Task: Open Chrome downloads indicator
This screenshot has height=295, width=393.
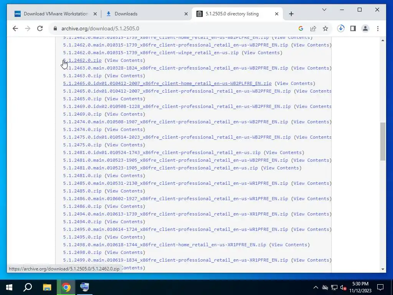Action: click(x=341, y=28)
